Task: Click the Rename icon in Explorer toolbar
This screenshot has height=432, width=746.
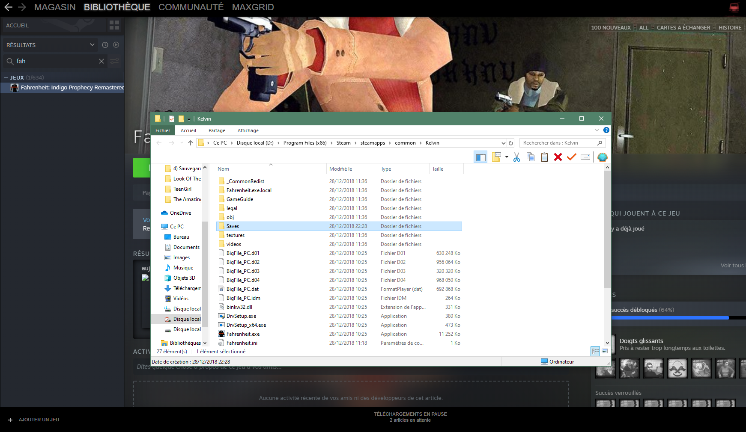Action: [585, 157]
